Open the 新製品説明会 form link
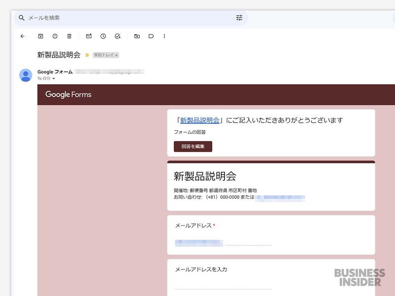Screen dimensions: 395x296 point(200,120)
